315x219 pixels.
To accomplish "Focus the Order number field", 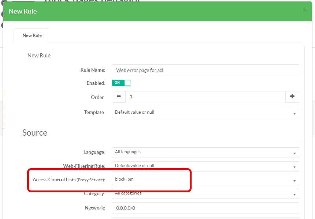I will point(205,97).
